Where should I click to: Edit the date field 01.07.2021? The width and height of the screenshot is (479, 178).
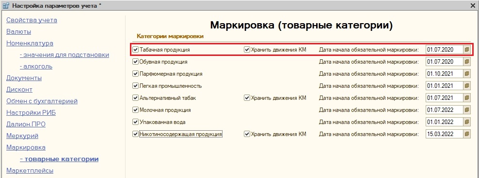(x=445, y=98)
